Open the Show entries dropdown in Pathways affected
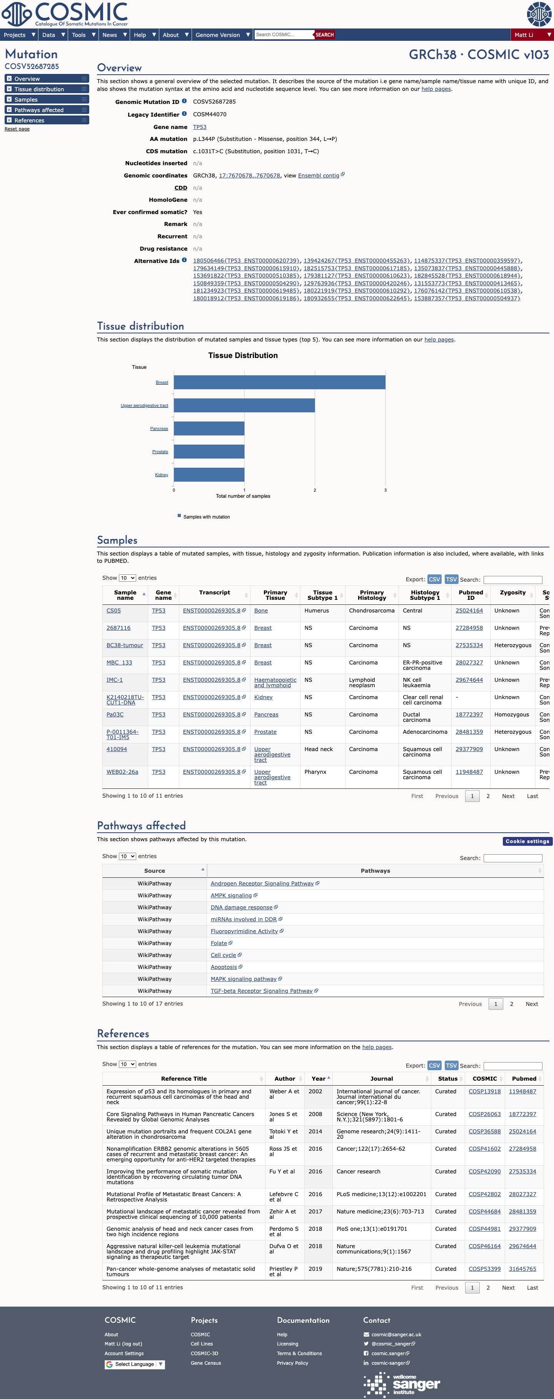The width and height of the screenshot is (554, 1399). (127, 856)
